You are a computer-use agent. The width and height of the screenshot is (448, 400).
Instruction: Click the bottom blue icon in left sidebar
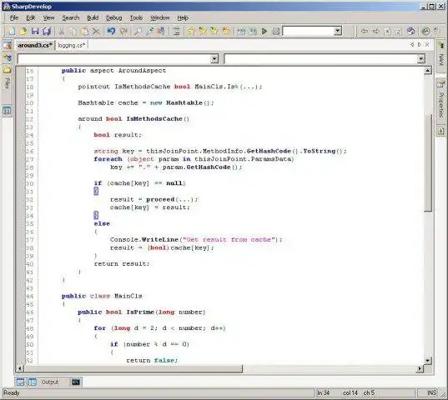pos(8,111)
